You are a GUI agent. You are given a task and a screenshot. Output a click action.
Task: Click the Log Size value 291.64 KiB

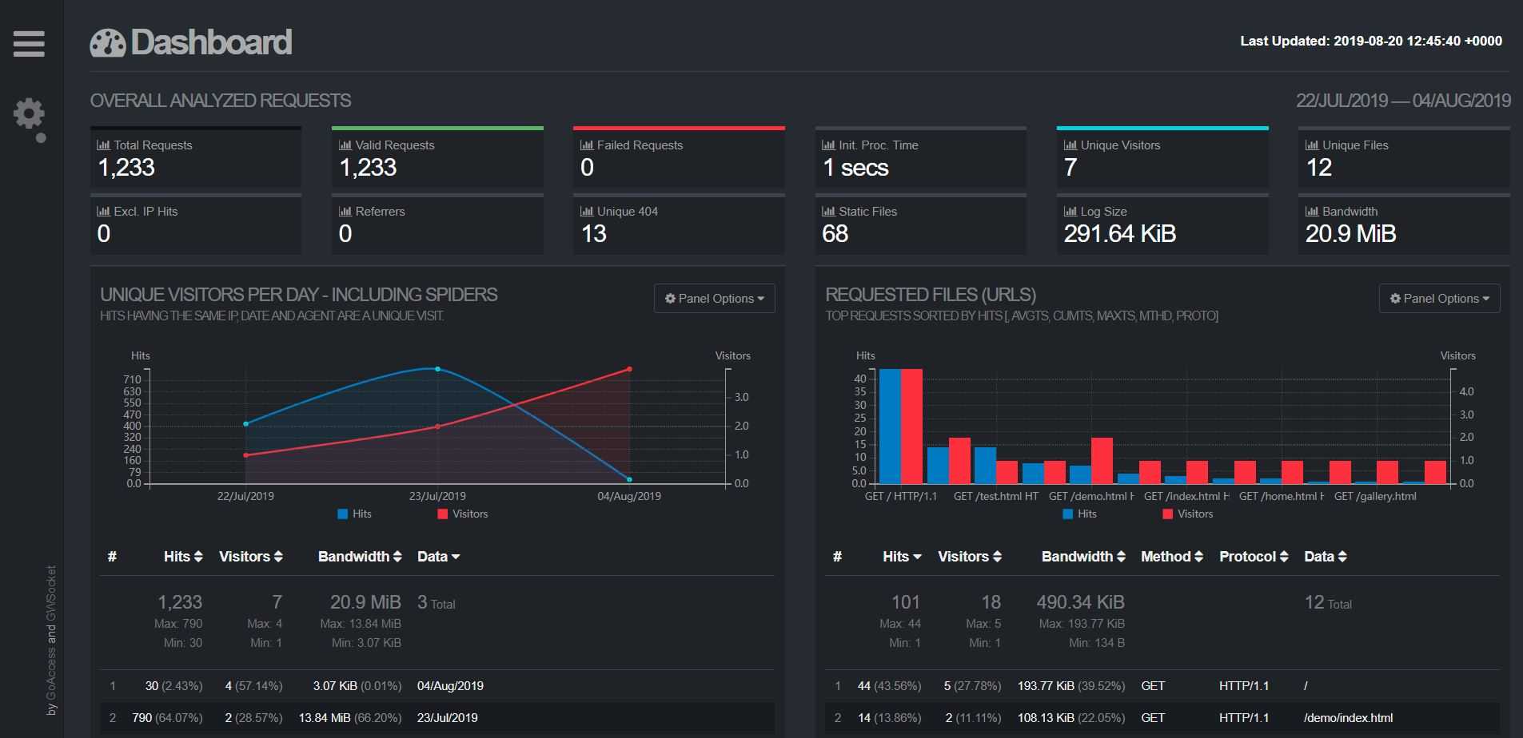1119,234
